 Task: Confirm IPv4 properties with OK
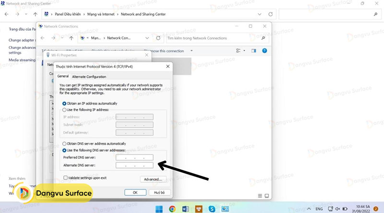point(135,192)
